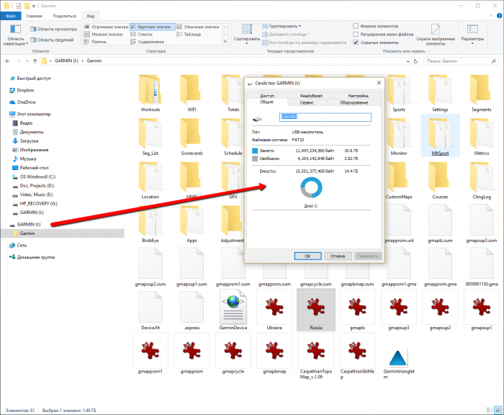Viewport: 504px width, 415px height.
Task: Select the MltSport folder
Action: coord(440,137)
